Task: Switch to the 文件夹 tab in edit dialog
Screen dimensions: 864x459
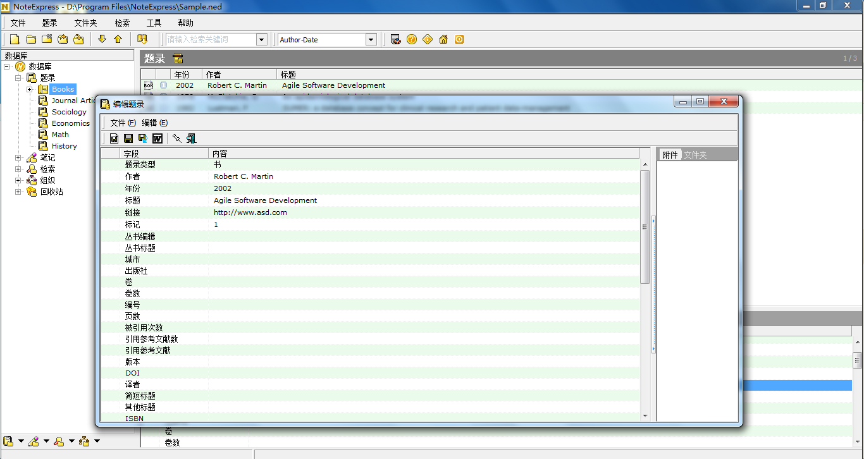Action: point(695,155)
